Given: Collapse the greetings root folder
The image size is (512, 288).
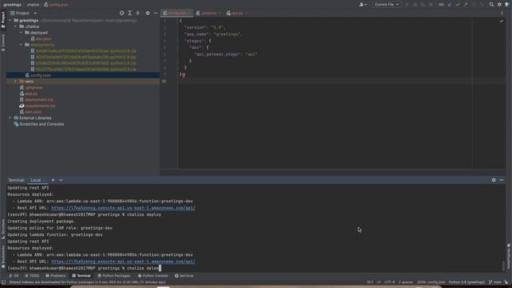Looking at the screenshot, I should [10, 20].
